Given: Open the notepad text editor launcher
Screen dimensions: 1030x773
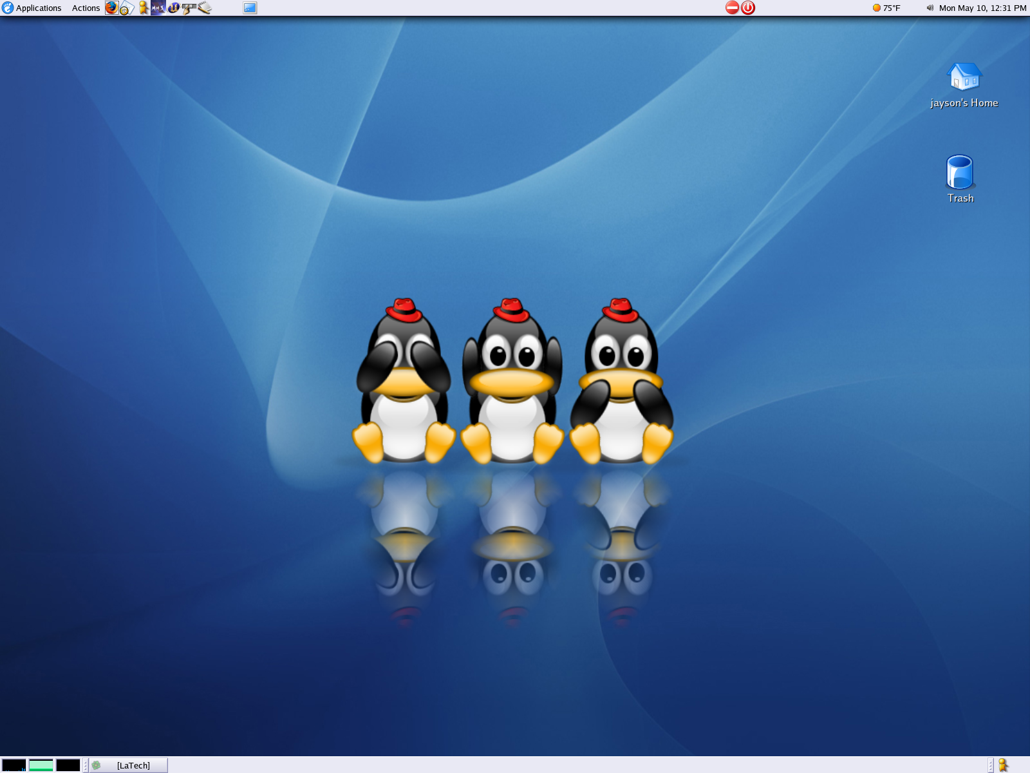Looking at the screenshot, I should pos(205,8).
